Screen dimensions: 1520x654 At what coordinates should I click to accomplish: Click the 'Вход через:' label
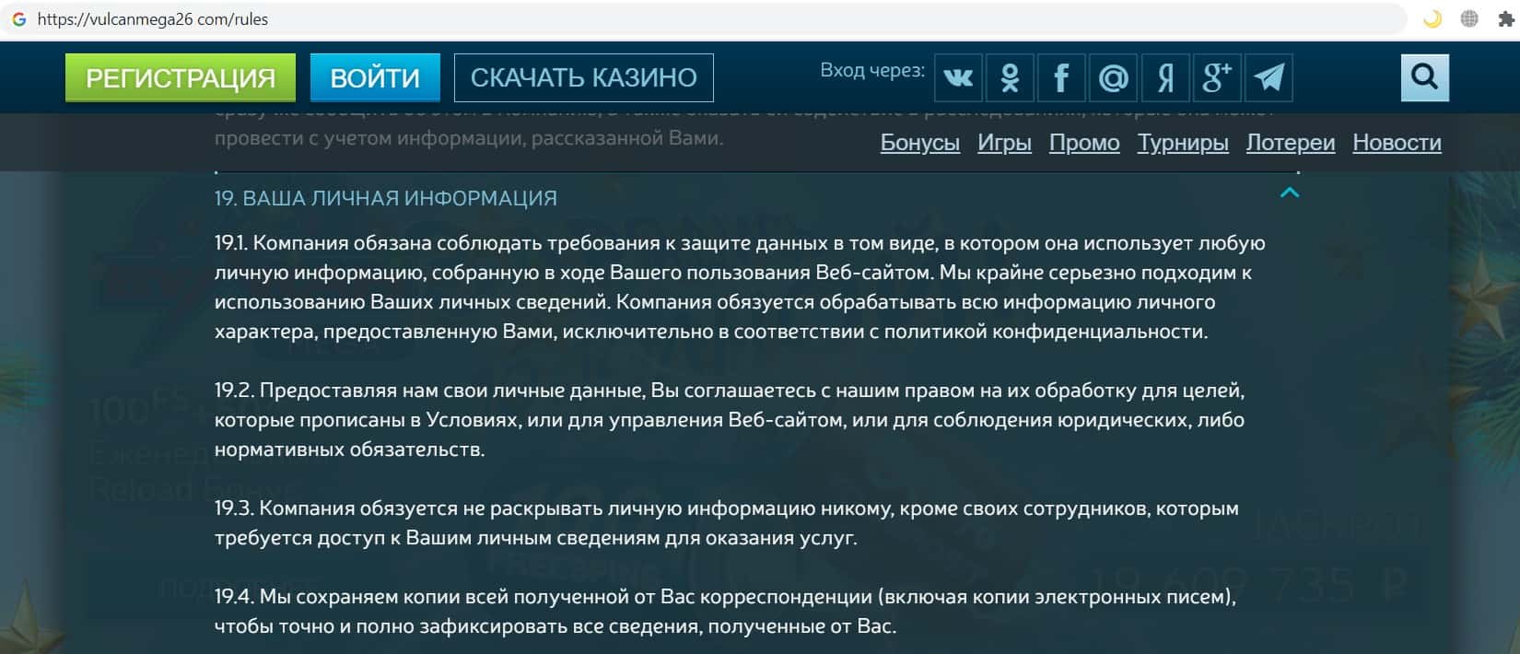click(x=872, y=70)
